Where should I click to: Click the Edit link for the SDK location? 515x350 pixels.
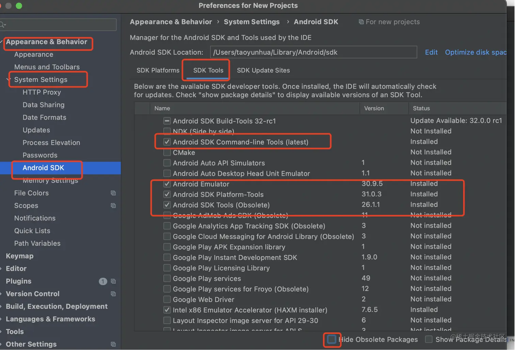point(431,52)
